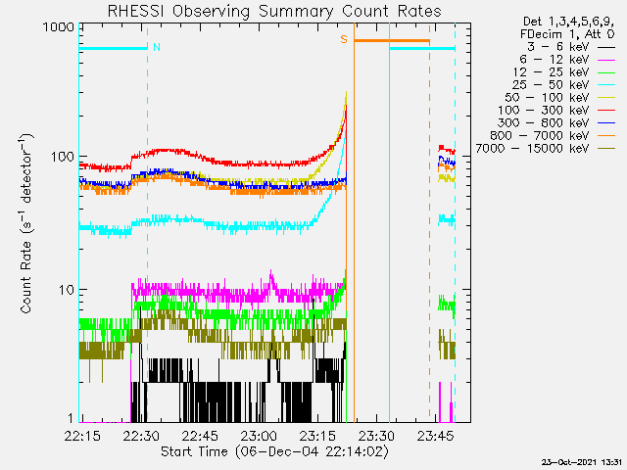Click the '23-Oct-2021 13:31' timestamp
Image resolution: width=627 pixels, height=470 pixels.
coord(582,462)
